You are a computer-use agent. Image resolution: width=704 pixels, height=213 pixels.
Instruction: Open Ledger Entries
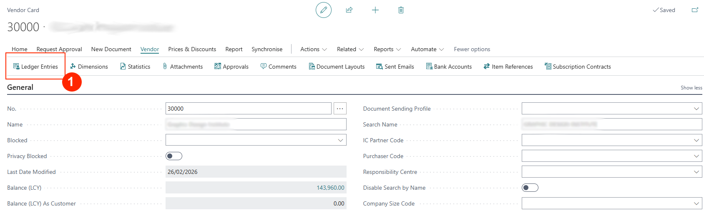(x=35, y=67)
